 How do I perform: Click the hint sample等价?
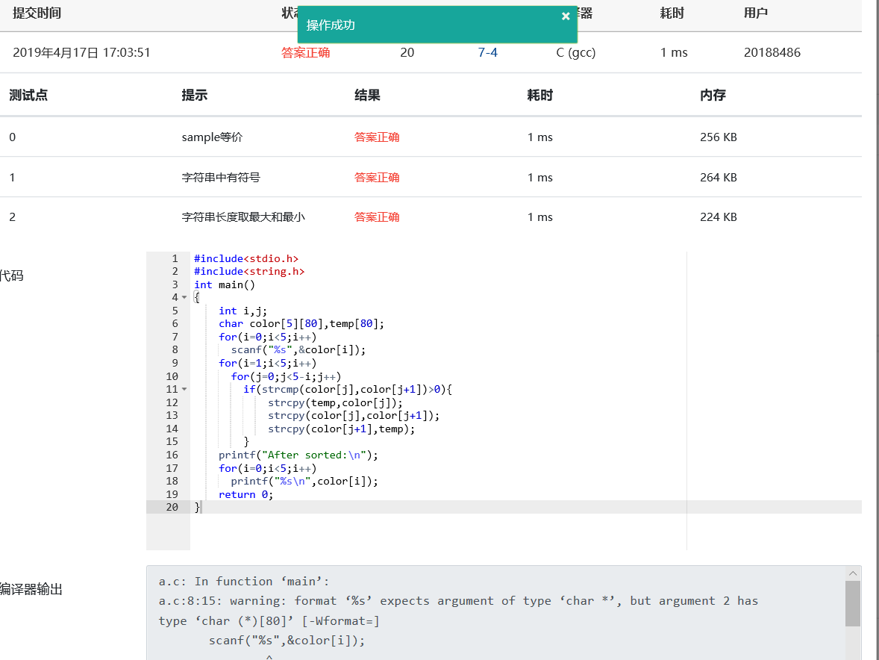[212, 137]
